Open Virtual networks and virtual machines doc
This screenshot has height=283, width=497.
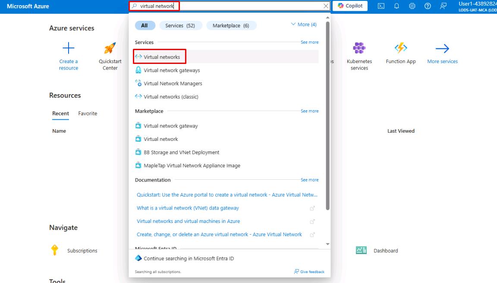tap(188, 221)
